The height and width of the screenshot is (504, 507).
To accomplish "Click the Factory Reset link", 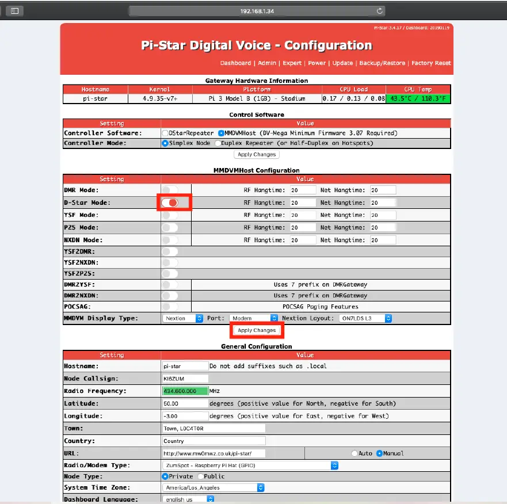I will point(431,63).
